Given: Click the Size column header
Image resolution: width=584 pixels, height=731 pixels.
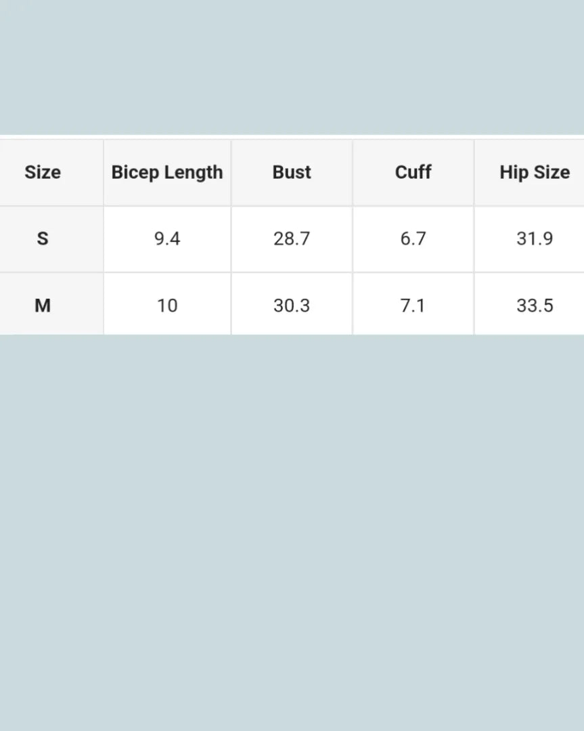Looking at the screenshot, I should pyautogui.click(x=43, y=172).
